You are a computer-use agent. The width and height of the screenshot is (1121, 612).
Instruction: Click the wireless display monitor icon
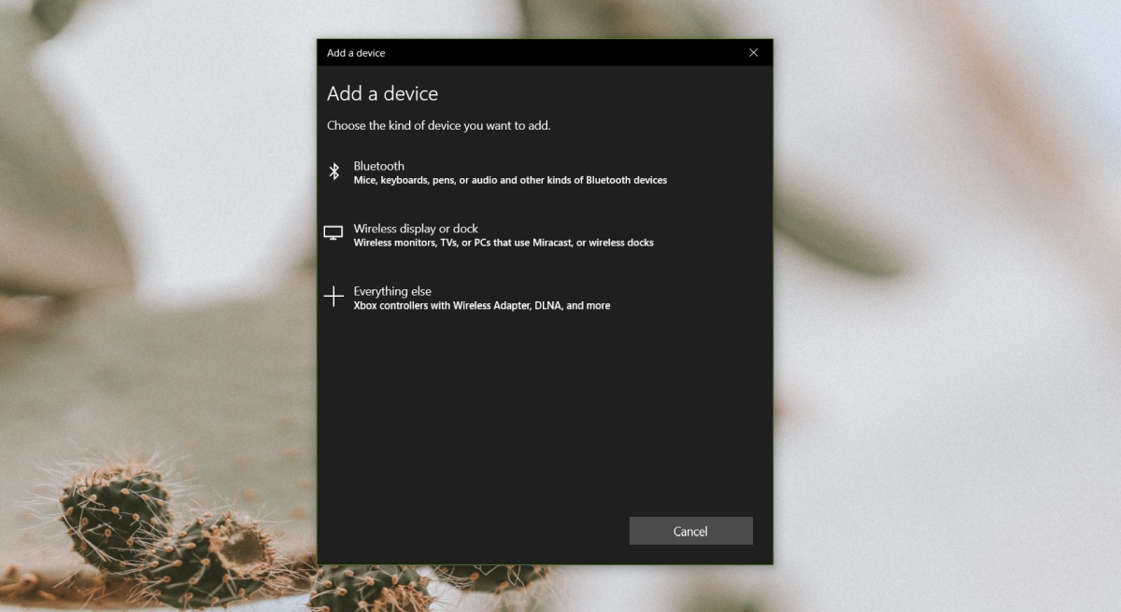pyautogui.click(x=333, y=233)
